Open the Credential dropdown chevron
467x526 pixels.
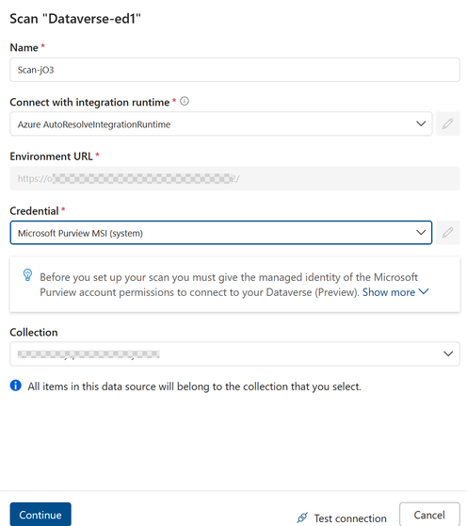click(421, 233)
